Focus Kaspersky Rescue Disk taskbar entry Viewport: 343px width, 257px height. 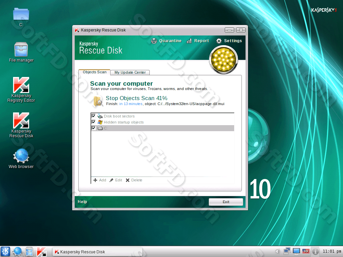[x=97, y=252]
